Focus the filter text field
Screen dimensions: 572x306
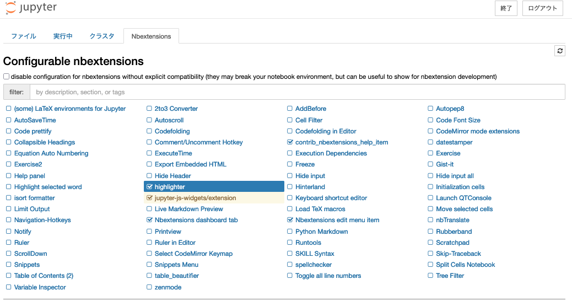(298, 92)
